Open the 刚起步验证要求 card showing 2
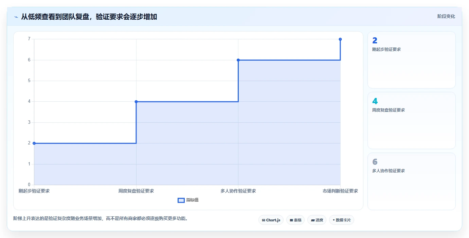 click(412, 60)
